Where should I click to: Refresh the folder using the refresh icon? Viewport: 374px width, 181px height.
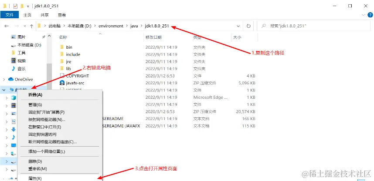[248, 26]
